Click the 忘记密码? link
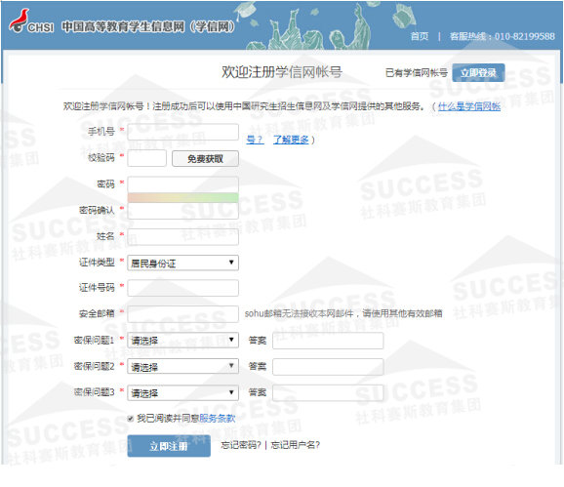 tap(241, 445)
